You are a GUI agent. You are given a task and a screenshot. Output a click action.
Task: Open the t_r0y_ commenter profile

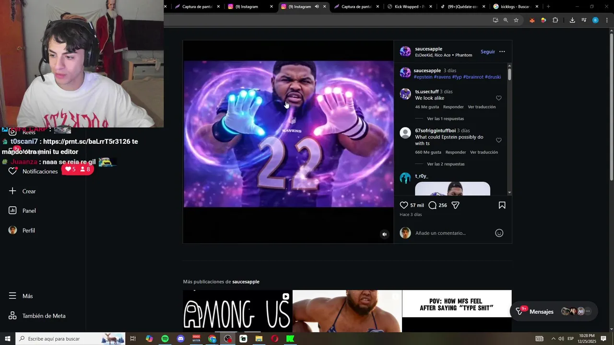(x=422, y=176)
